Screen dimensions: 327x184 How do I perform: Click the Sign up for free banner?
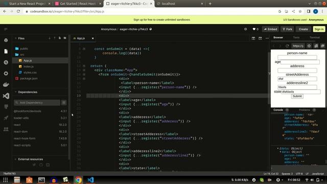(x=161, y=19)
